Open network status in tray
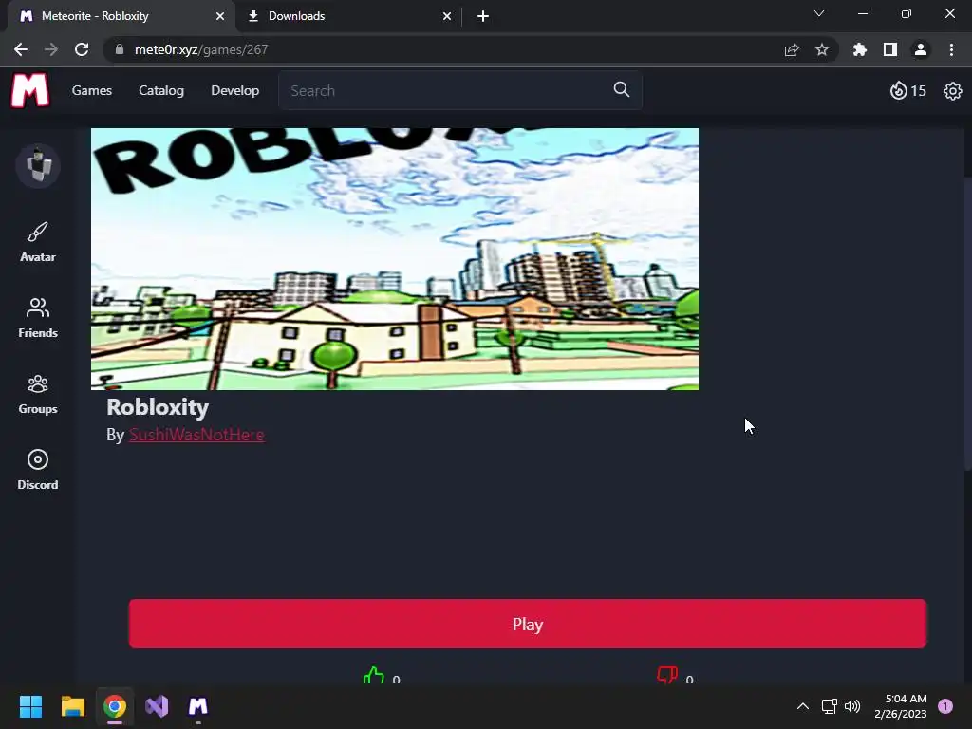Viewport: 972px width, 729px height. click(x=830, y=706)
